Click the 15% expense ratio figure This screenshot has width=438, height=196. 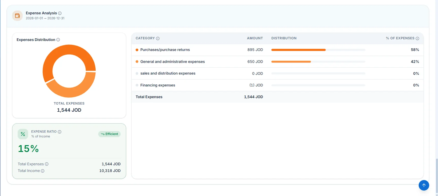pos(28,149)
